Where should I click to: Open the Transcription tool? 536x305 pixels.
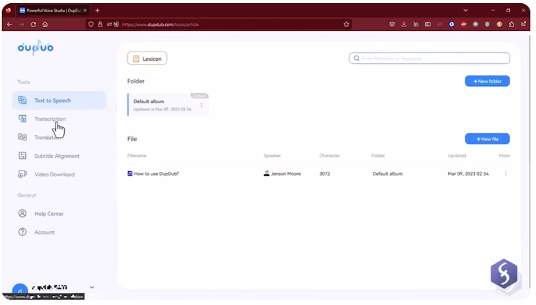50,119
